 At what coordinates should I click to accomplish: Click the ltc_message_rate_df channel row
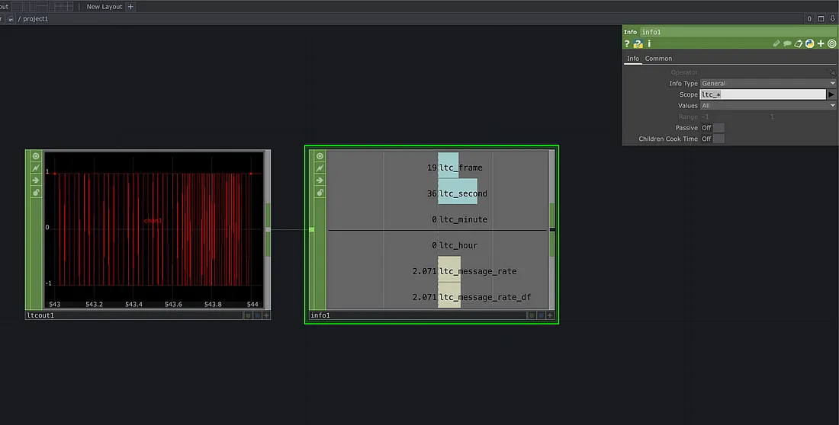coord(438,297)
